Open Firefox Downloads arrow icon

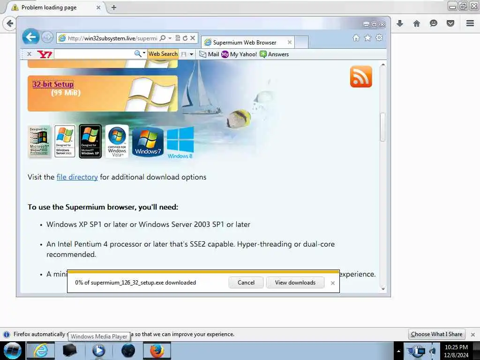[x=400, y=23]
